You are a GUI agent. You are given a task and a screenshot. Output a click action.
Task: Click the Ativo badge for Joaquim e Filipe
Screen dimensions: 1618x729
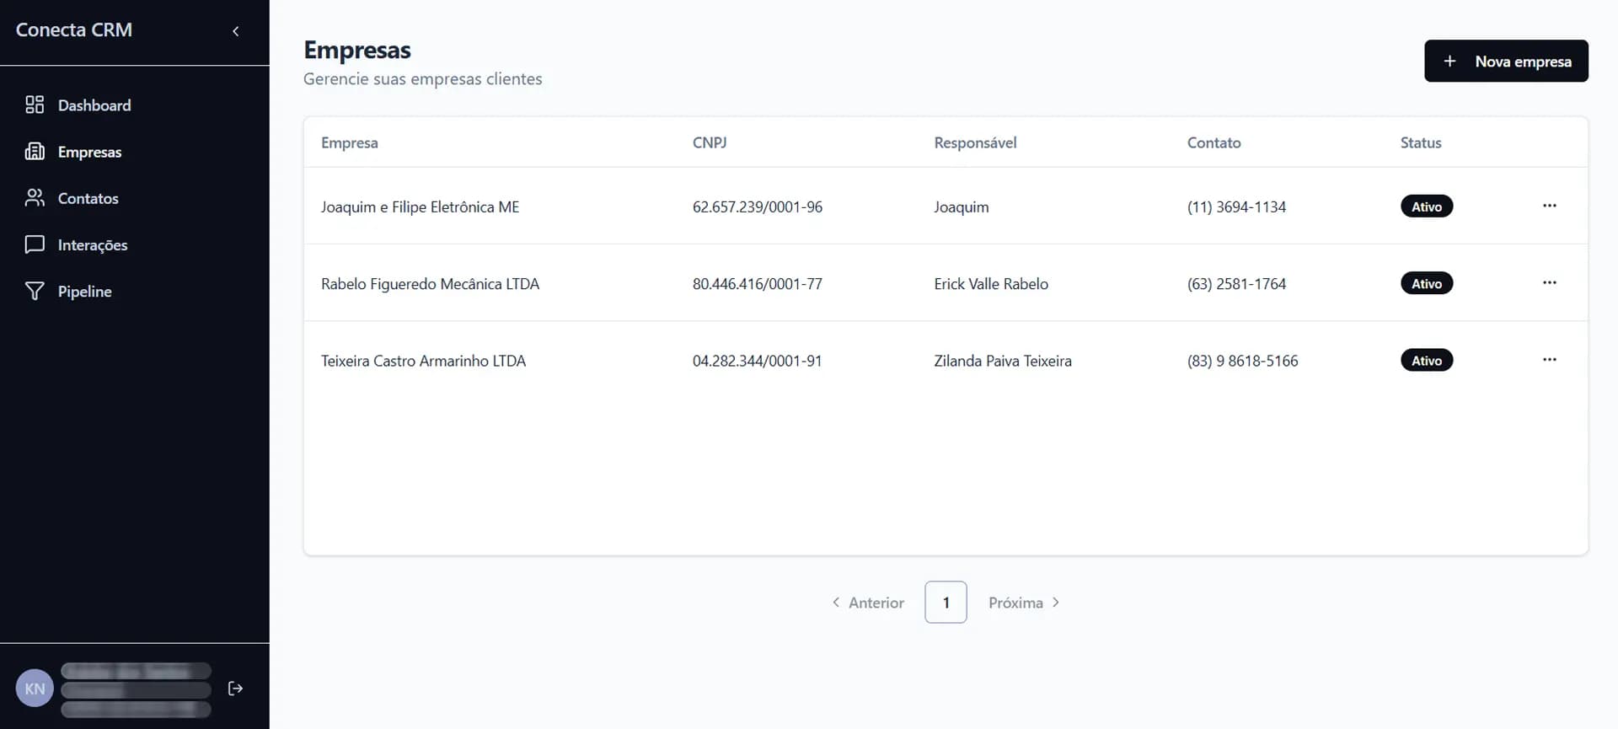coord(1427,206)
